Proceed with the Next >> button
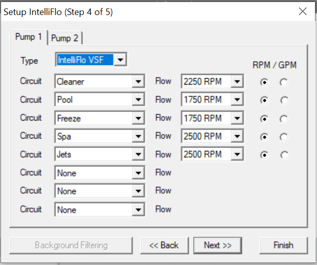 (x=218, y=245)
